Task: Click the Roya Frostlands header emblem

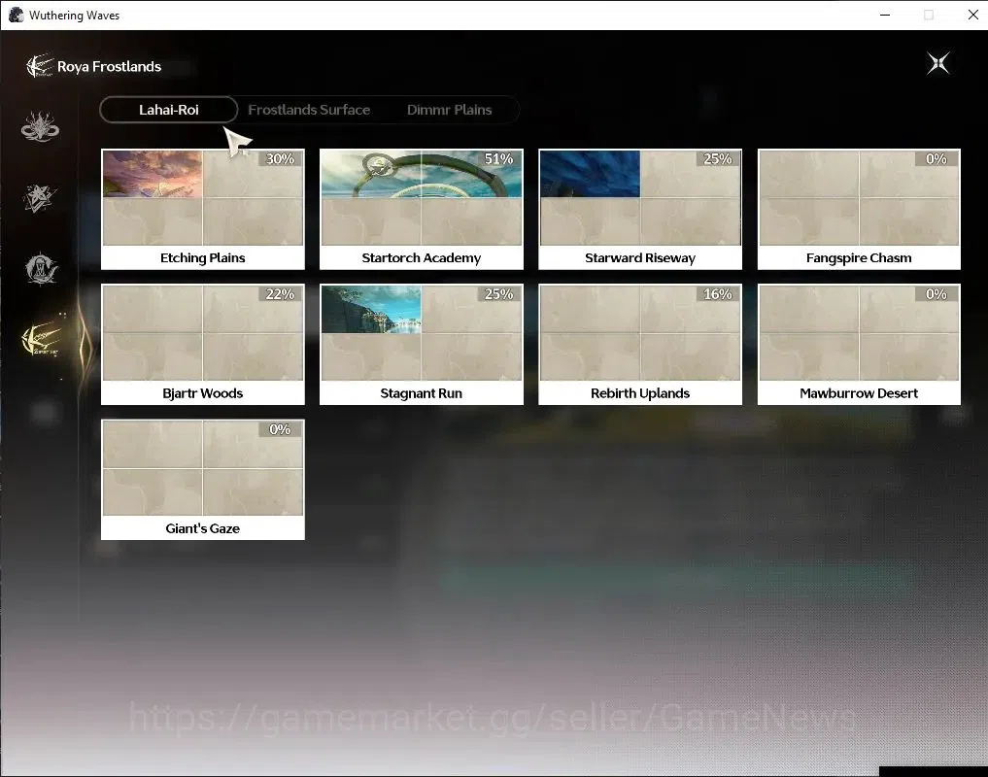Action: [x=39, y=65]
